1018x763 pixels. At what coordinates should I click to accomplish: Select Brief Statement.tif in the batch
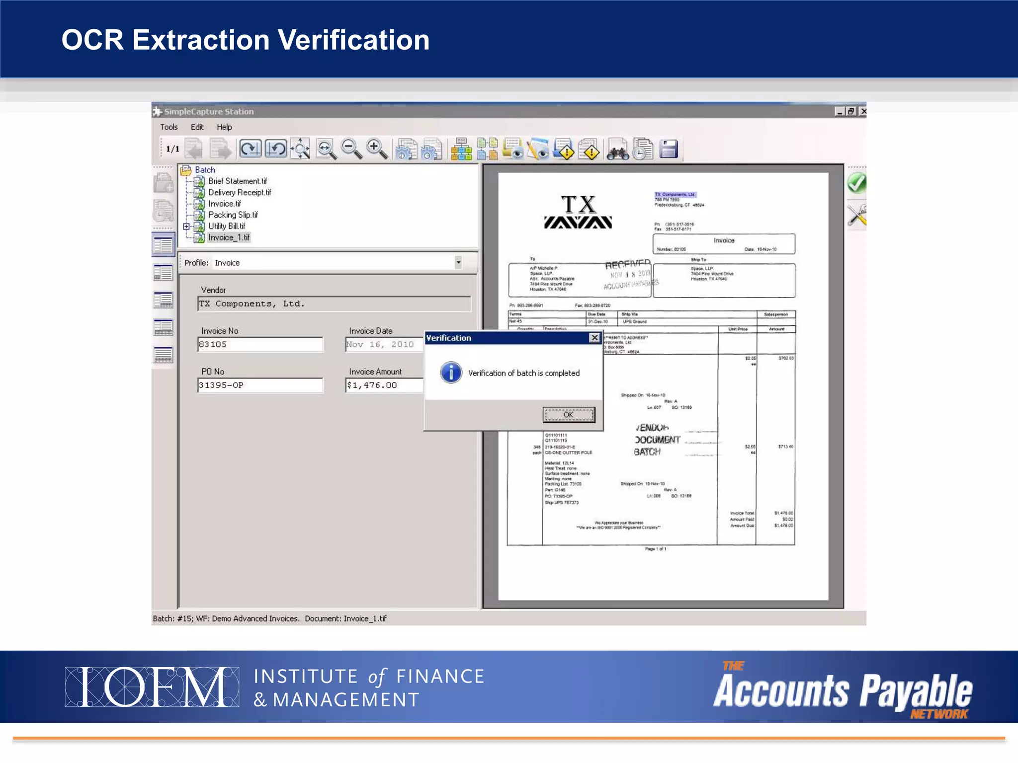click(x=238, y=181)
